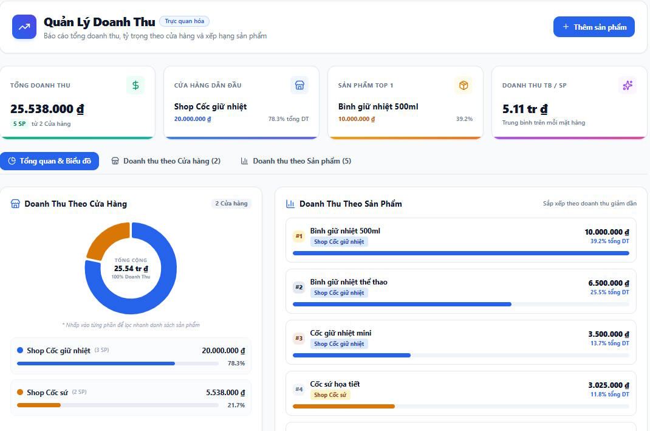
Task: Click the 5 SP green badge
Action: tap(19, 123)
